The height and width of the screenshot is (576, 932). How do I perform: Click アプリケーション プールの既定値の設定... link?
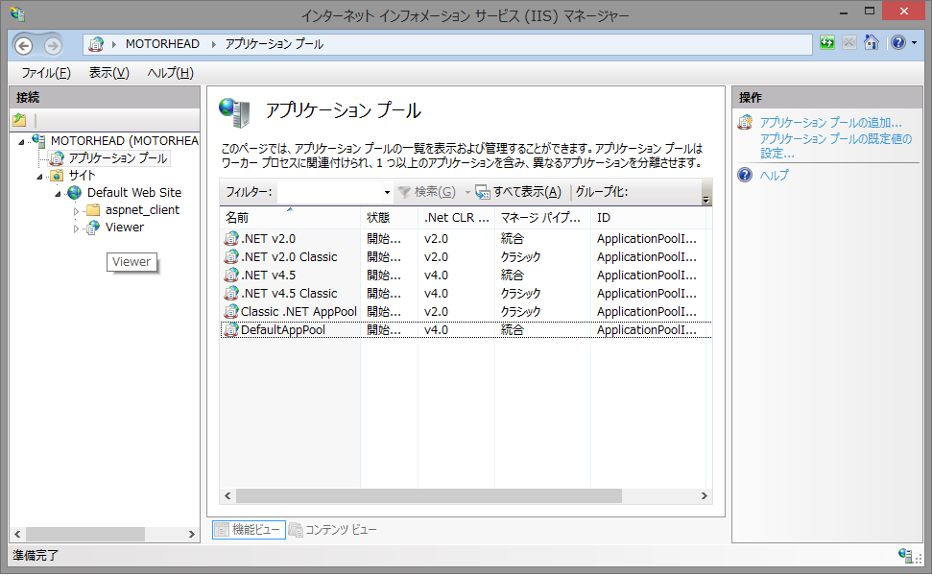click(x=836, y=146)
